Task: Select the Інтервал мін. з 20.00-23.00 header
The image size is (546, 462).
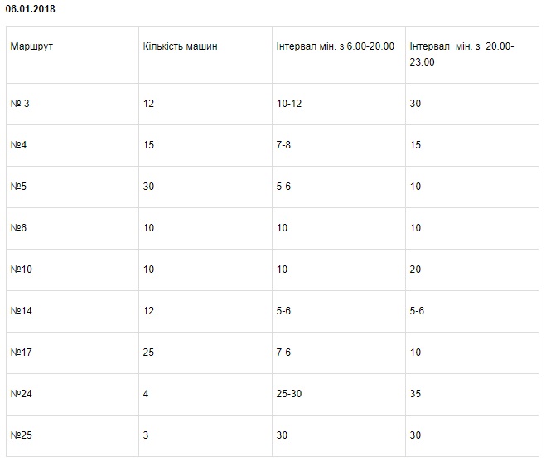Action: pyautogui.click(x=461, y=54)
